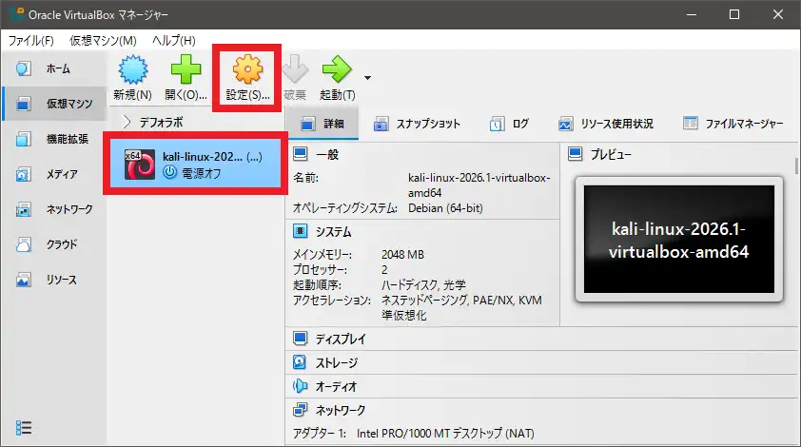Click the 新規(N) new VM toolbar icon
801x447 pixels.
pyautogui.click(x=133, y=69)
